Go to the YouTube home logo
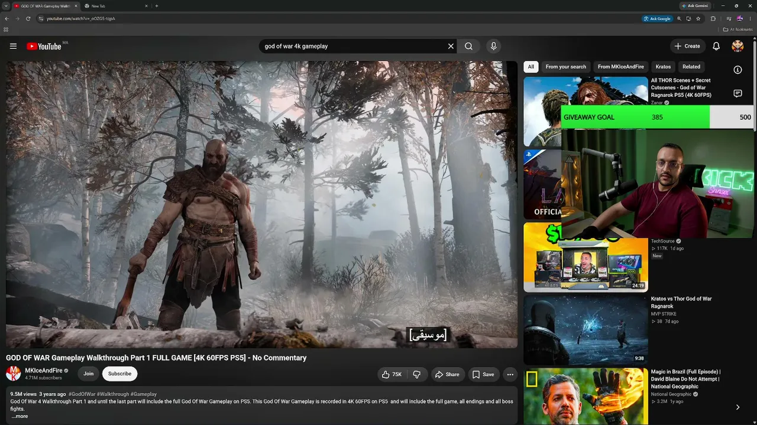Screen dimensions: 757x425 pyautogui.click(x=44, y=46)
